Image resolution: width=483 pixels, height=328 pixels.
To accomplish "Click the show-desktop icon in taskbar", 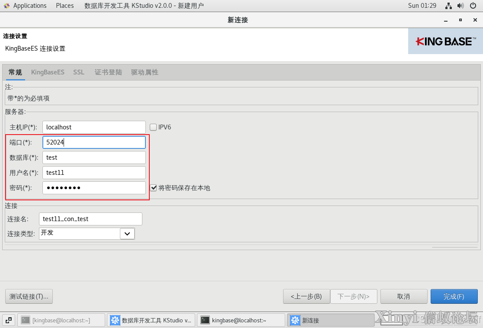I will coord(9,320).
